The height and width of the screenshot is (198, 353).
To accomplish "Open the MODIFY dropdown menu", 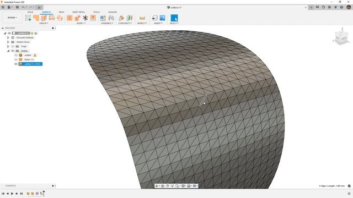I will click(81, 23).
